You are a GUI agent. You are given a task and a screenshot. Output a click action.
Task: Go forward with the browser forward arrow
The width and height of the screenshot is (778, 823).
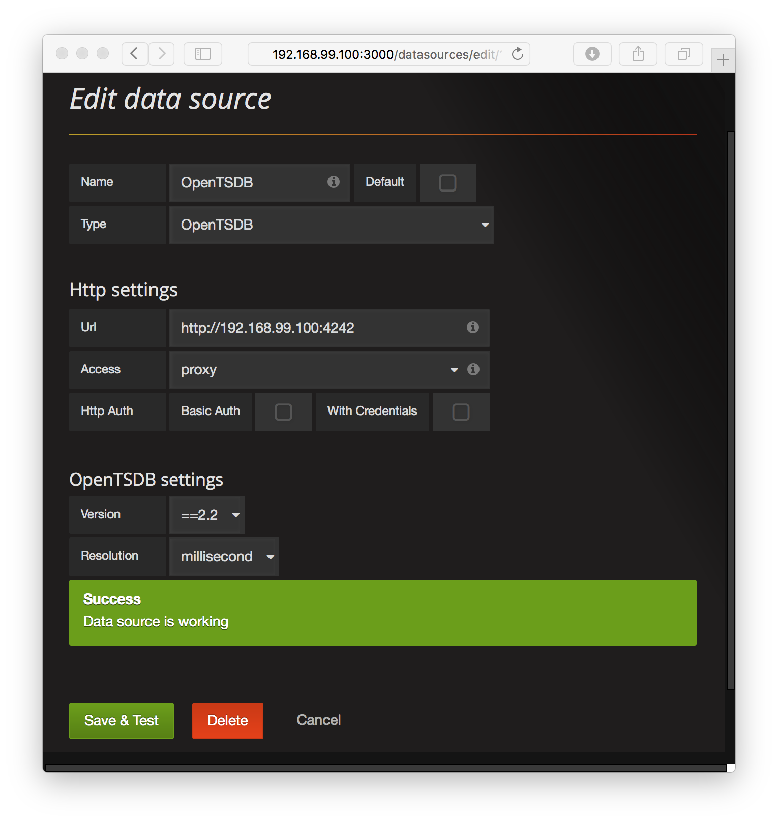point(162,53)
